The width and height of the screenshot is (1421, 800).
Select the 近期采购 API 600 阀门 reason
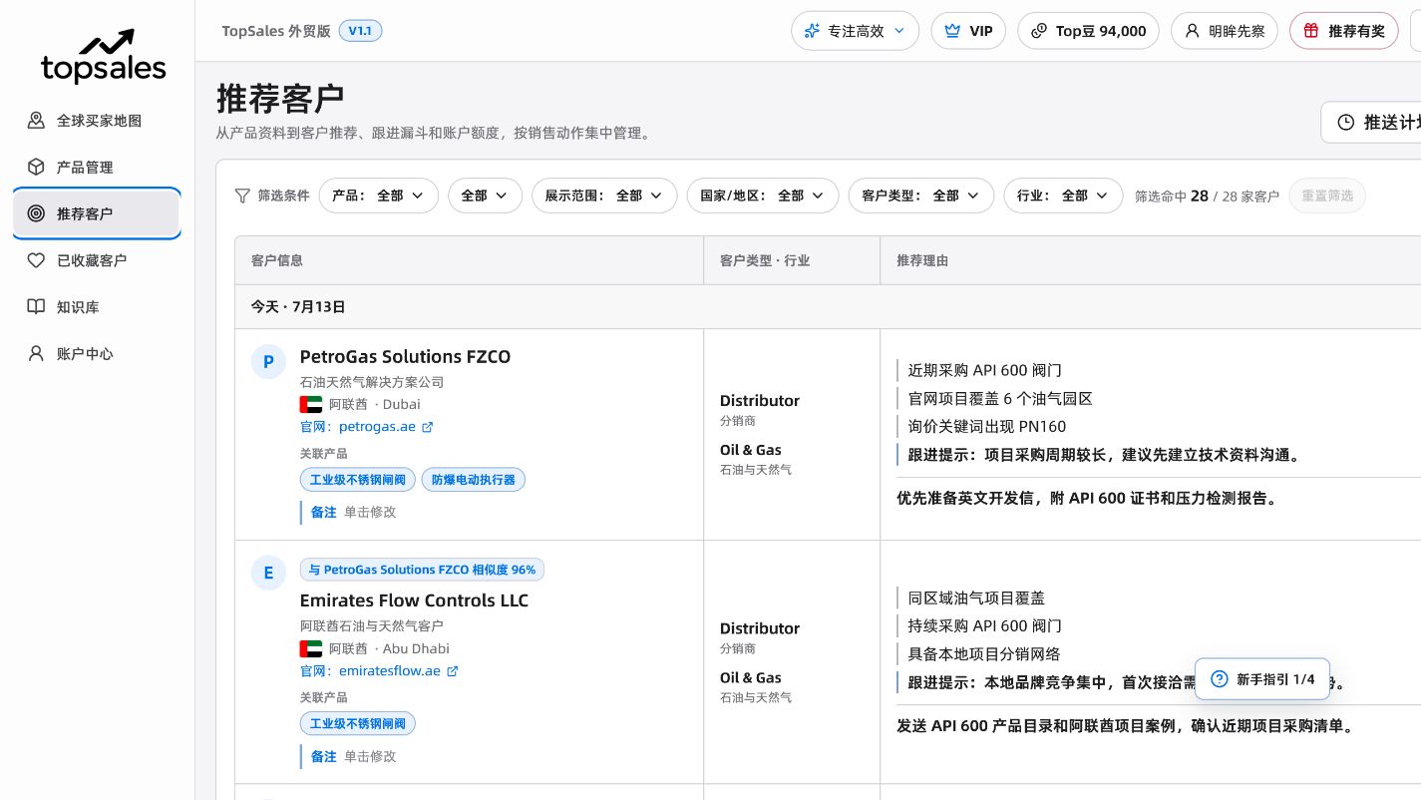coord(985,370)
